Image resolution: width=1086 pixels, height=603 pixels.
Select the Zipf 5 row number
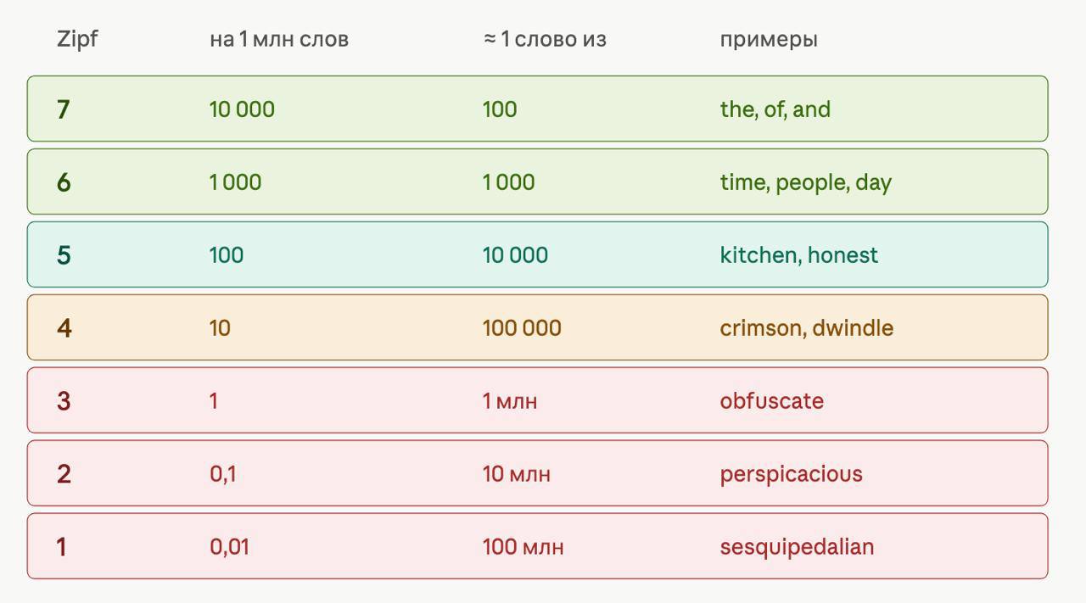(64, 255)
